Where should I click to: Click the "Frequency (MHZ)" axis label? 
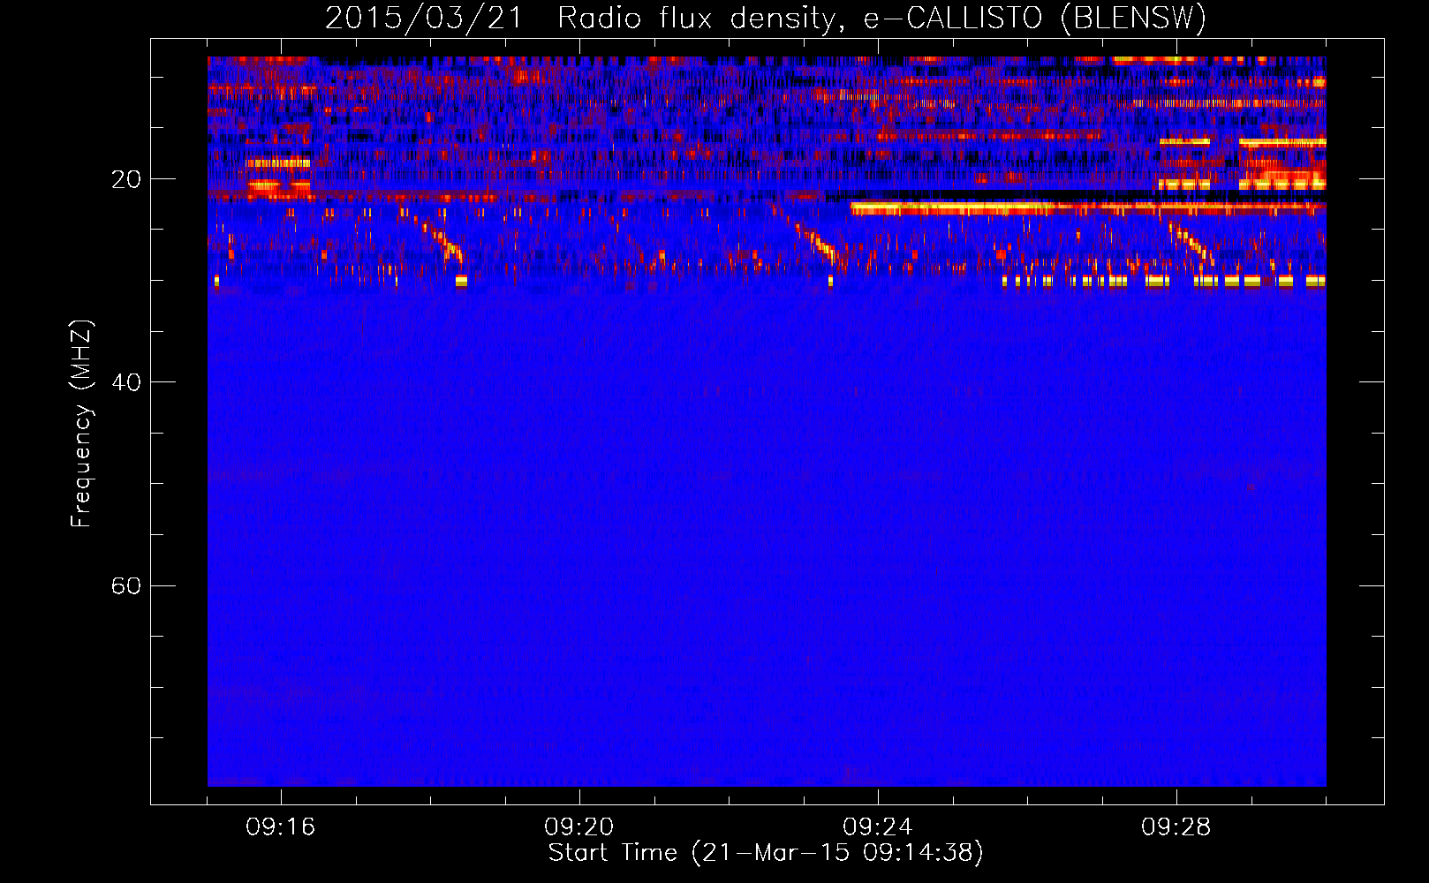pyautogui.click(x=81, y=424)
